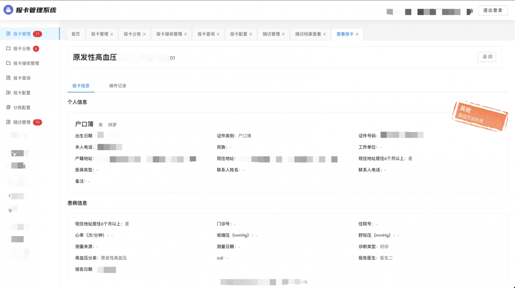Screen dimensions: 515x288
Task: Click the 诊断类型 value 初诊
Action: point(384,247)
